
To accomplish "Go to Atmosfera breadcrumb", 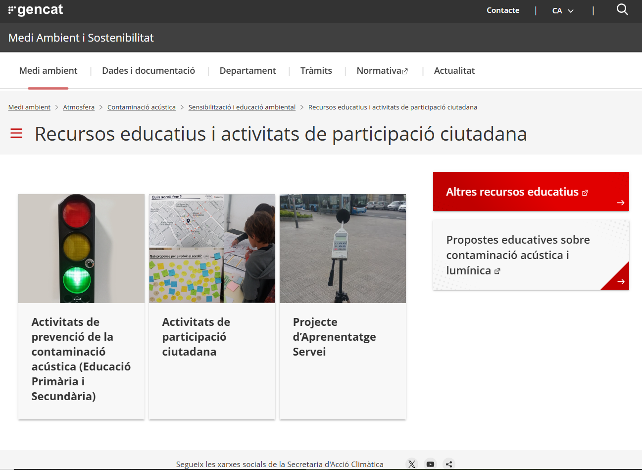I will [79, 107].
